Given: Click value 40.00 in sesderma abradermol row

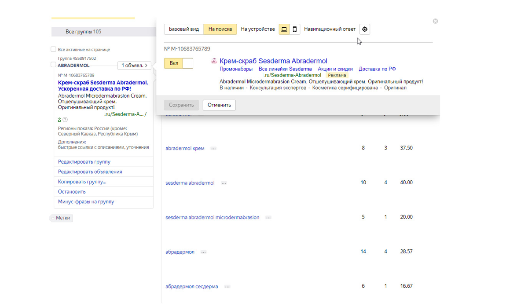Looking at the screenshot, I should coord(407,183).
